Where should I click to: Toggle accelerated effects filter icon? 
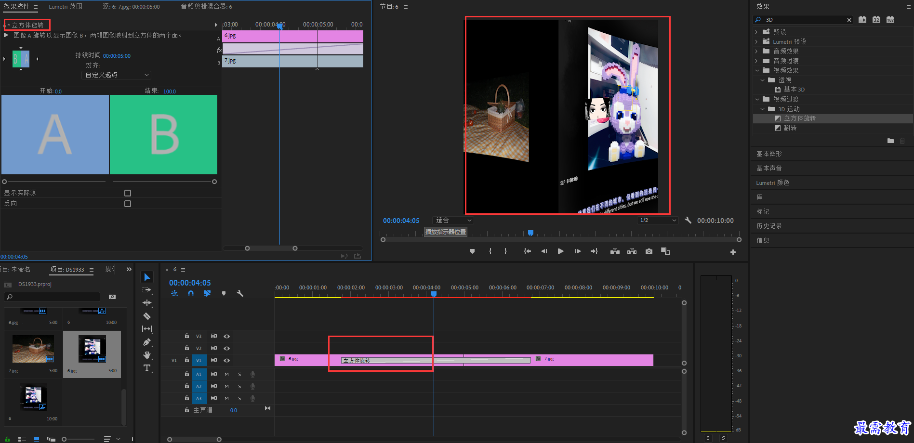pyautogui.click(x=862, y=20)
